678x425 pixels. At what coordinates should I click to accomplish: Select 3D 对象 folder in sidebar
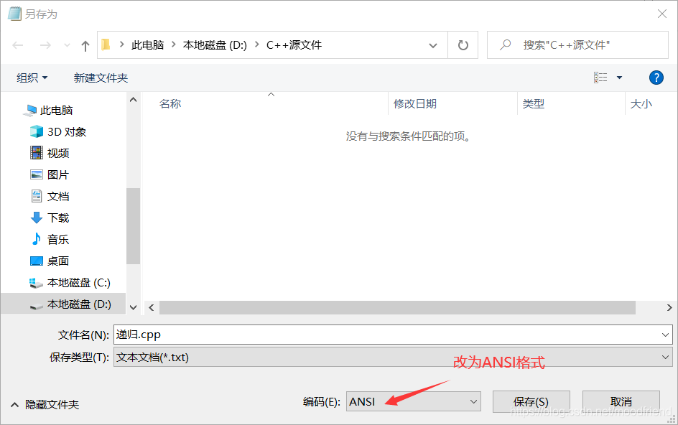click(x=66, y=131)
